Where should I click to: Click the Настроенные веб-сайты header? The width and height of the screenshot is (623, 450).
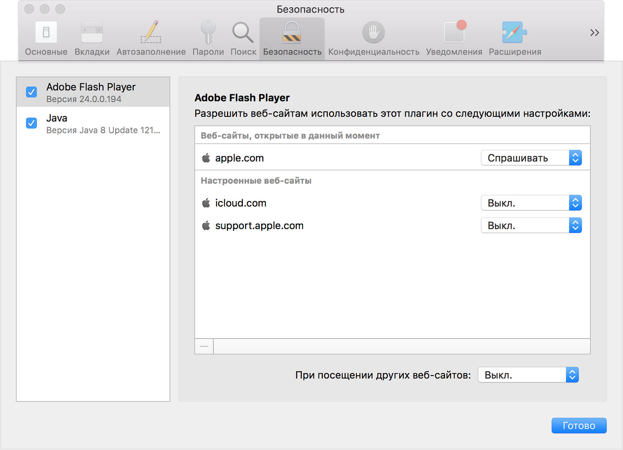pyautogui.click(x=256, y=181)
